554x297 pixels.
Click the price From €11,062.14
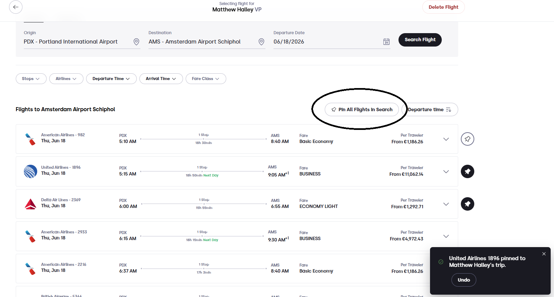coord(406,174)
